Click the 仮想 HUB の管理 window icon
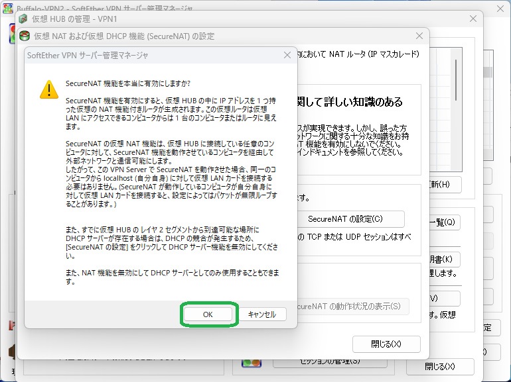Image resolution: width=511 pixels, height=382 pixels. [23, 19]
